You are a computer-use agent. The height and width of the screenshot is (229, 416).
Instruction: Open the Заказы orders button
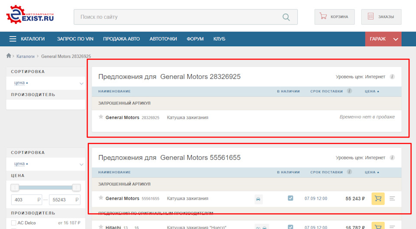tap(381, 17)
